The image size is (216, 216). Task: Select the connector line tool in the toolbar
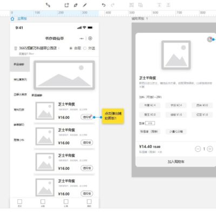pos(48,5)
